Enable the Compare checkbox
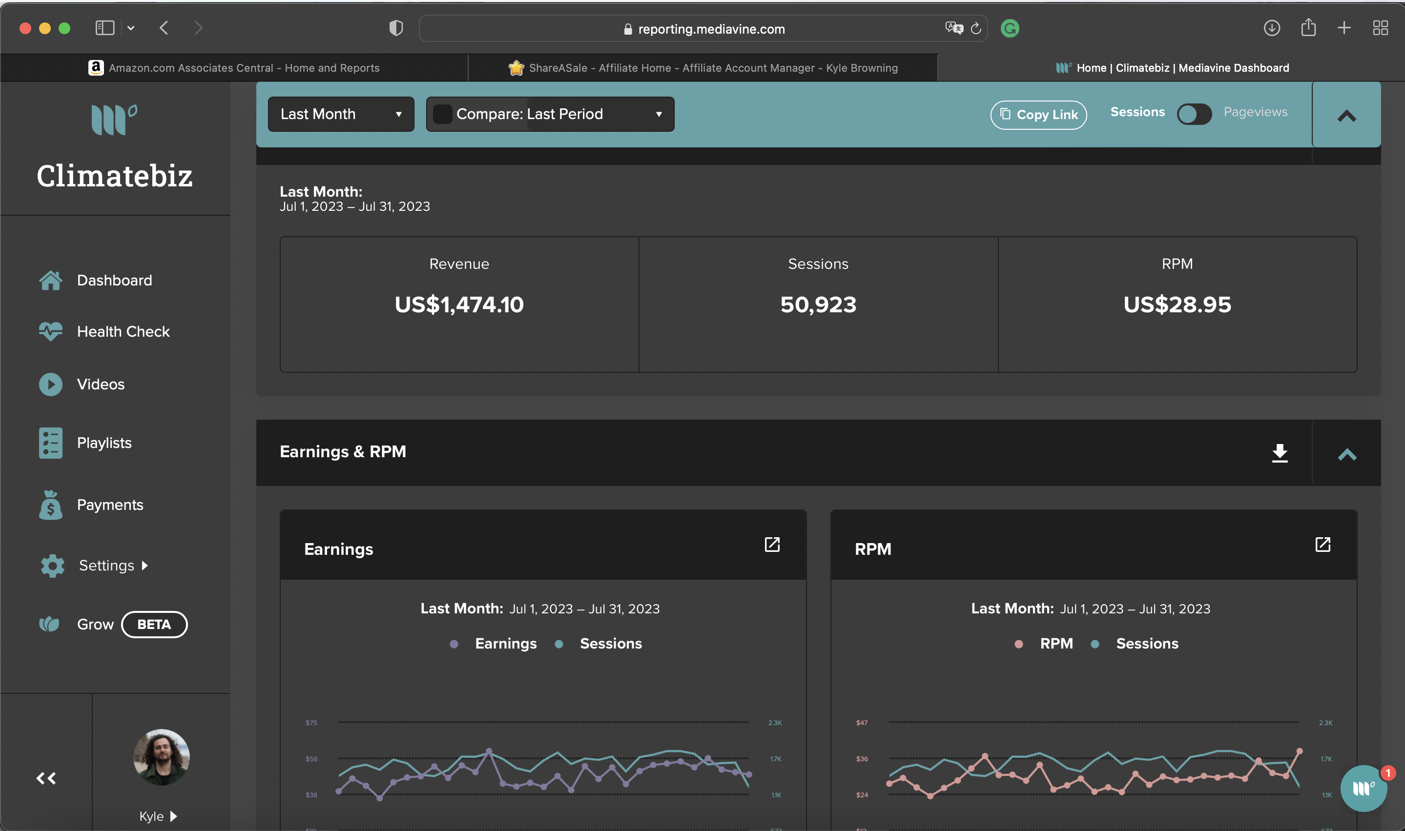The image size is (1405, 831). pyautogui.click(x=442, y=114)
